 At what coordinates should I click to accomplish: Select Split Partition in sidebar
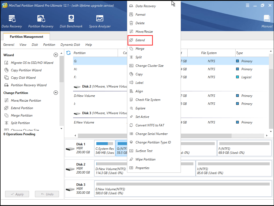click(20, 123)
